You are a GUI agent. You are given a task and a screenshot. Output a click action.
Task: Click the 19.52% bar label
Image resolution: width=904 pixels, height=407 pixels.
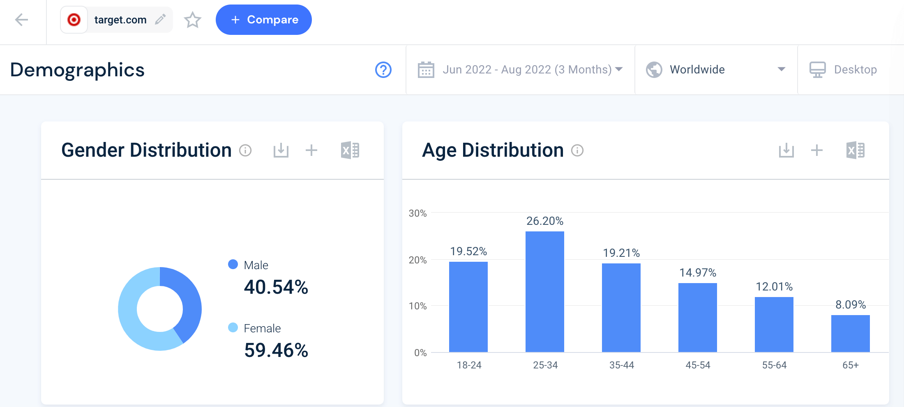point(468,252)
